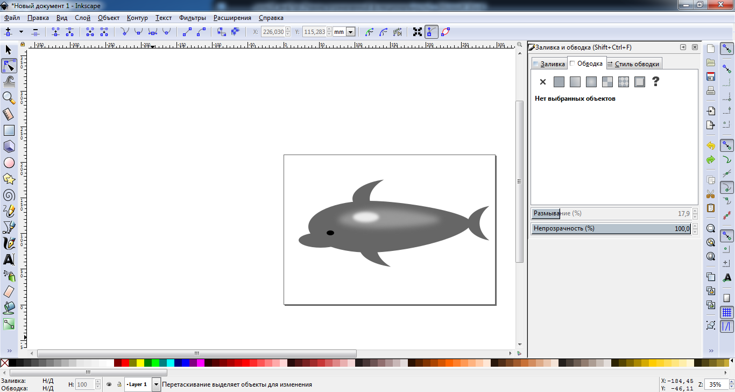Select the Star polygon tool
The image size is (735, 392).
(9, 179)
